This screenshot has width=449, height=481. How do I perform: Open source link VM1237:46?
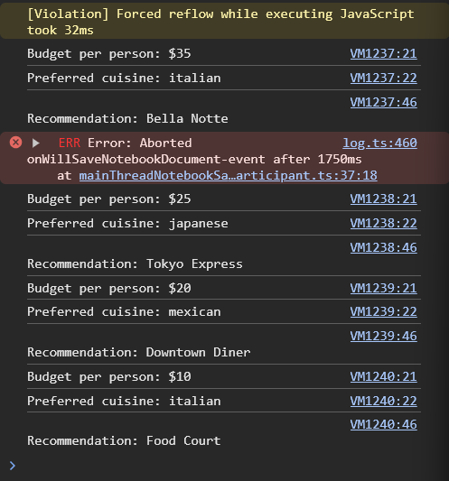384,102
